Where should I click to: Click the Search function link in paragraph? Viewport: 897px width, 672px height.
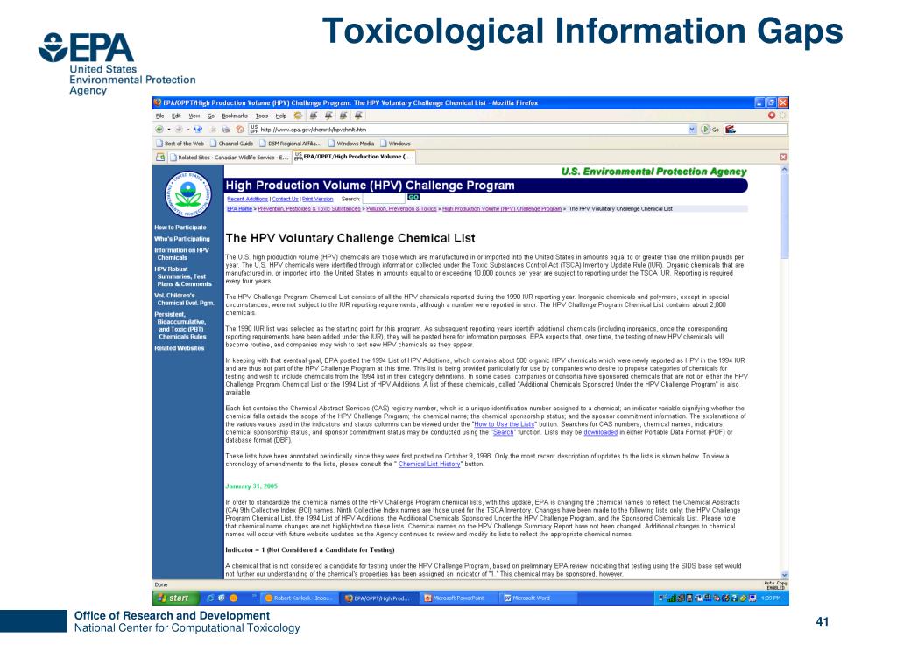pyautogui.click(x=503, y=432)
